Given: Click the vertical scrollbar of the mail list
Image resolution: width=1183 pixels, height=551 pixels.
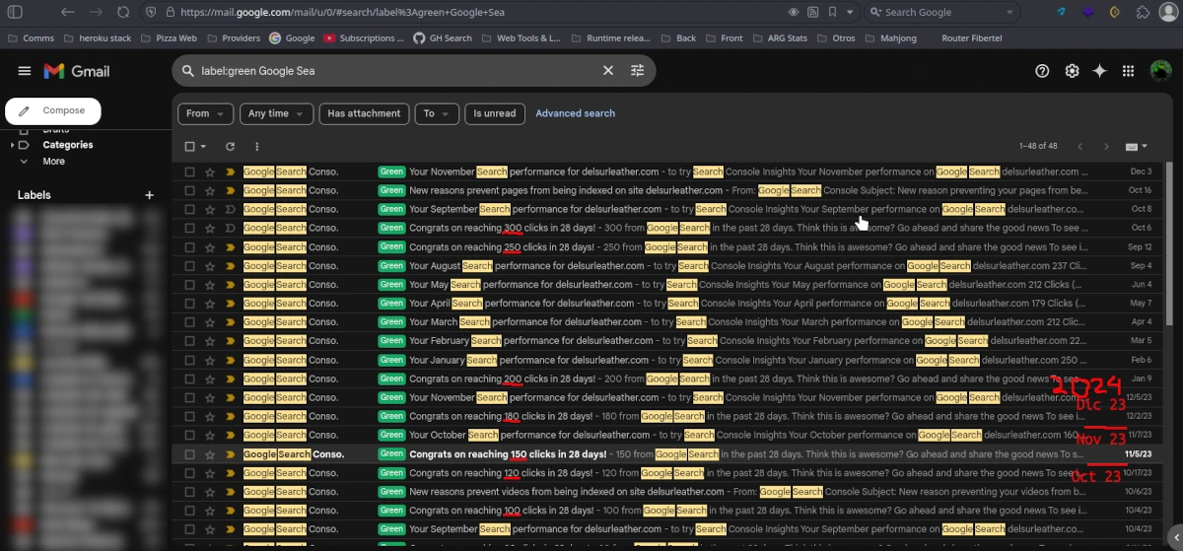Looking at the screenshot, I should click(1169, 296).
